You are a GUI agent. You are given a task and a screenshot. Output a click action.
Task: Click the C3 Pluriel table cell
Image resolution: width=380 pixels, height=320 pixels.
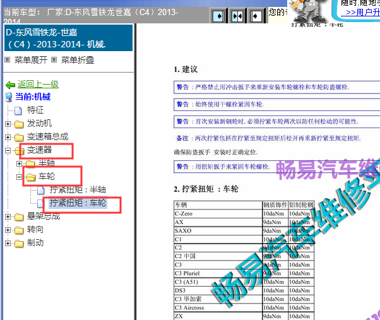pyautogui.click(x=218, y=273)
